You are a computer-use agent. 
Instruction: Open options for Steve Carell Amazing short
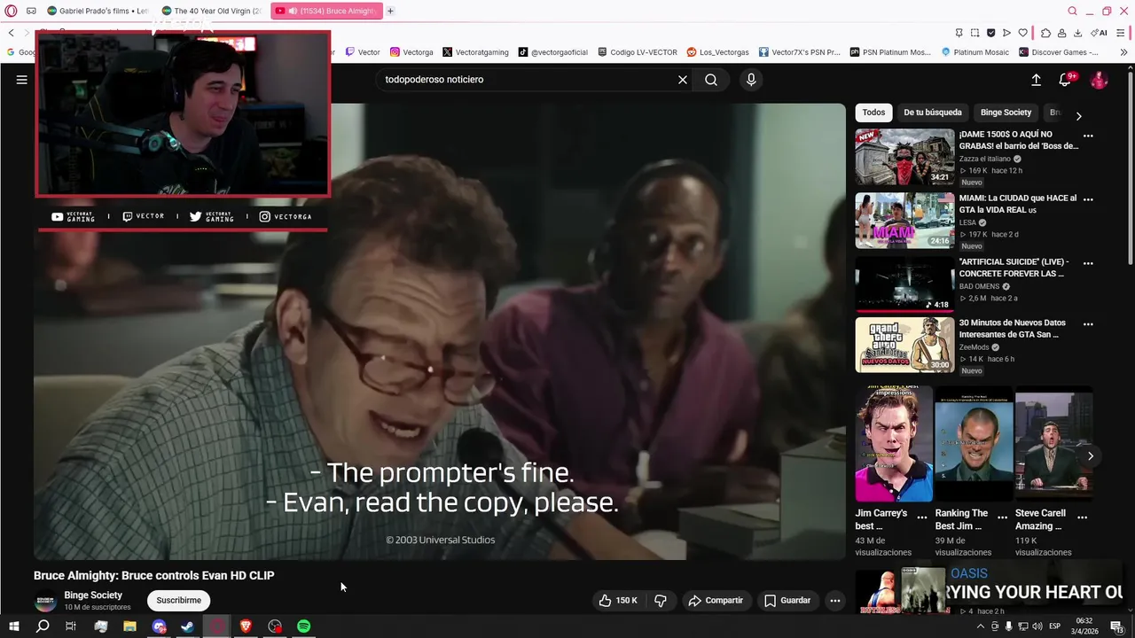[x=1082, y=517]
